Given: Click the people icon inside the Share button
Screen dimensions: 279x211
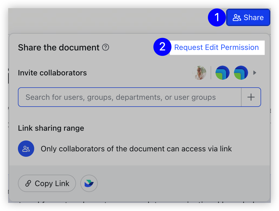Looking at the screenshot, I should click(x=237, y=17).
